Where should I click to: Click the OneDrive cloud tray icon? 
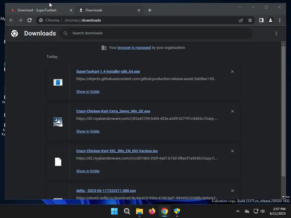[247, 211]
